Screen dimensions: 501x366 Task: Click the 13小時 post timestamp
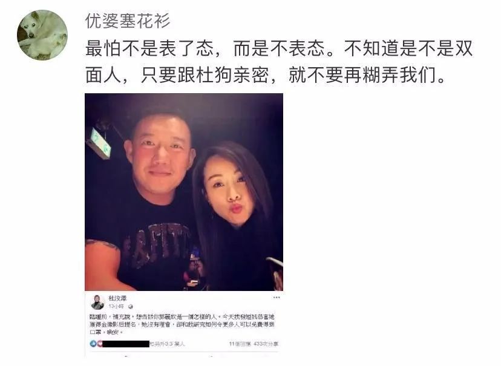(116, 307)
